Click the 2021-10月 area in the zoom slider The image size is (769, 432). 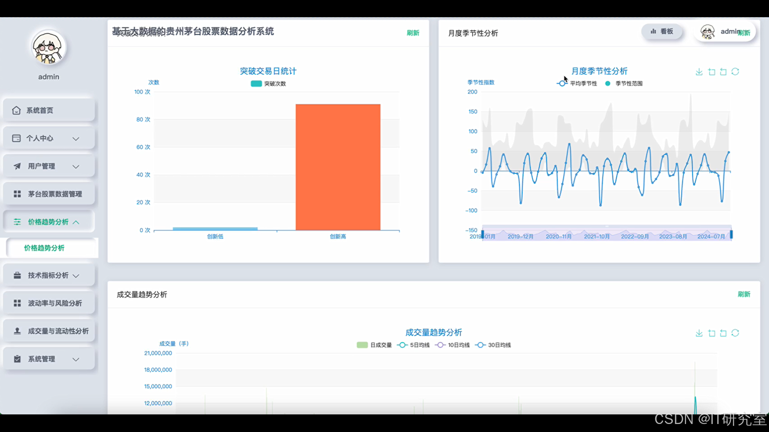click(597, 236)
